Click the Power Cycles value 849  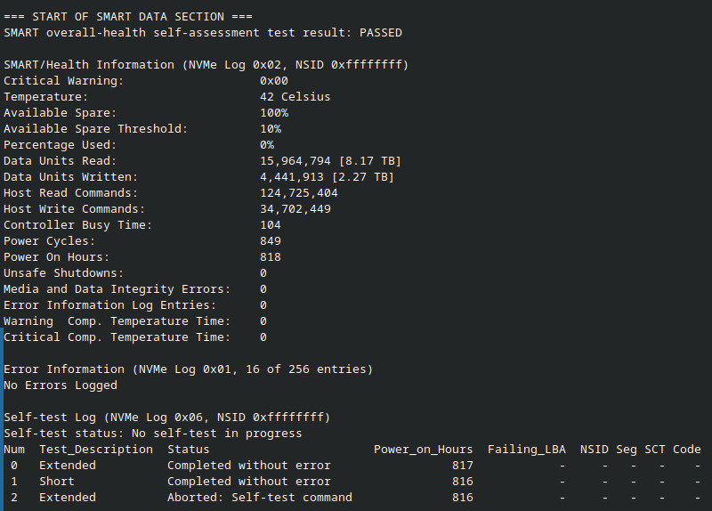(271, 241)
